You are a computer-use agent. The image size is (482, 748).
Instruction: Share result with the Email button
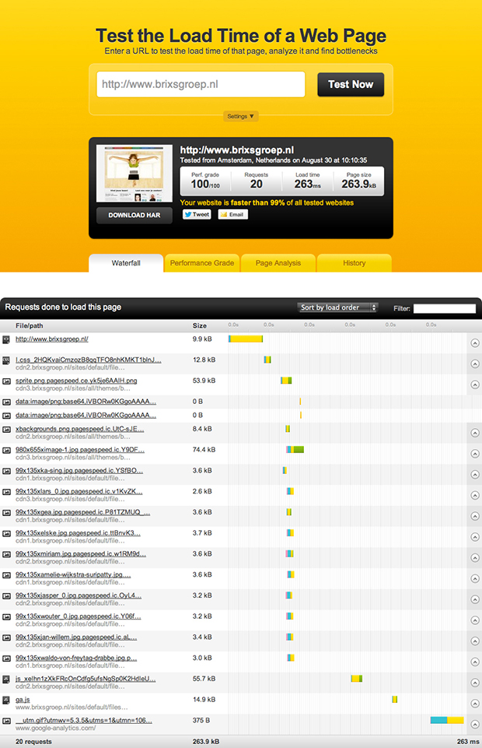click(233, 215)
